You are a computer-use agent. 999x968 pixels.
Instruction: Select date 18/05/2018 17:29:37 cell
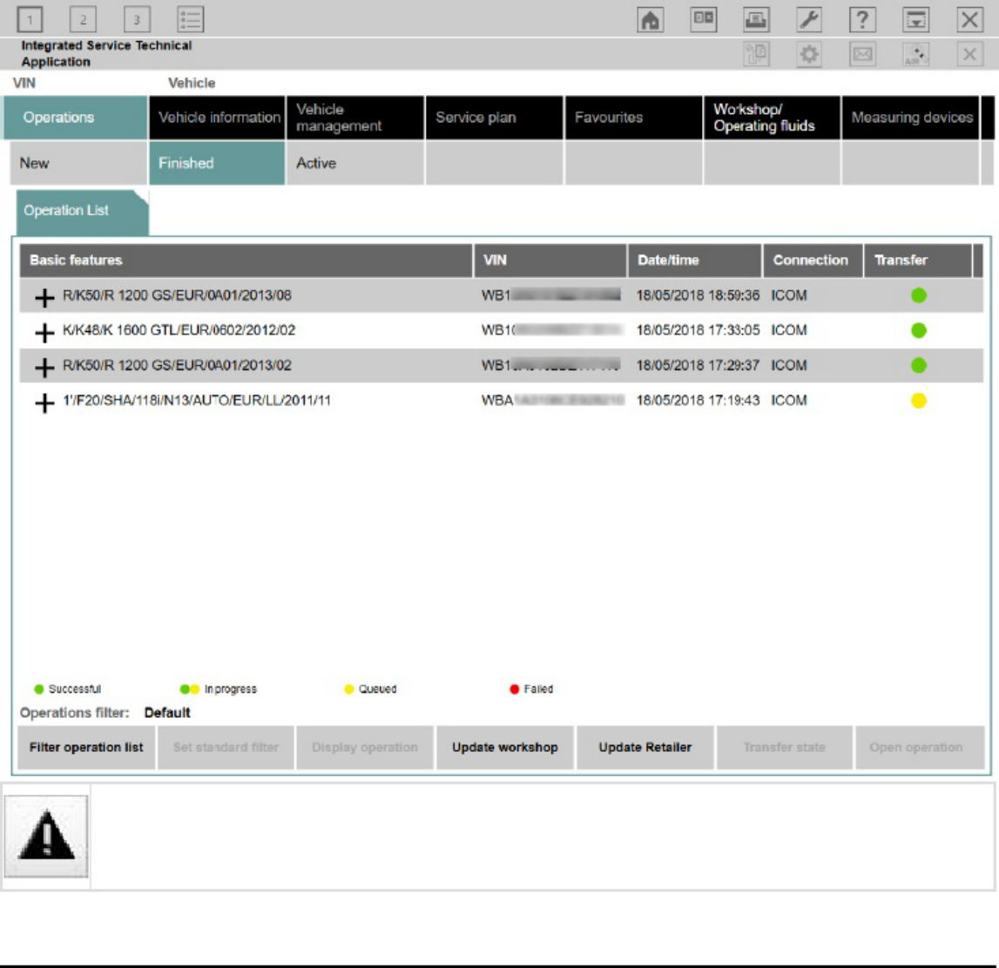(x=698, y=366)
